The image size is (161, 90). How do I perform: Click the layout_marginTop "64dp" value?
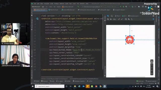click(x=78, y=47)
